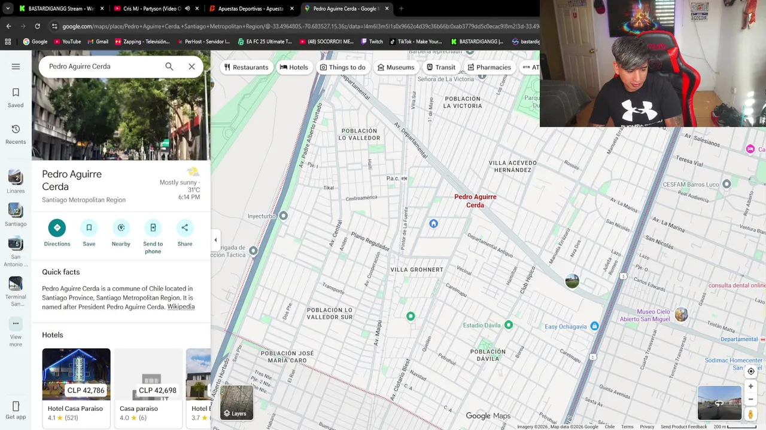Viewport: 766px width, 430px height.
Task: Open the Google bookmark
Action: [35, 42]
